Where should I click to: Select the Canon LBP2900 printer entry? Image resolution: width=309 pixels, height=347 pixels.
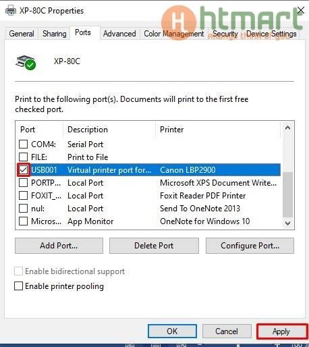coord(188,170)
